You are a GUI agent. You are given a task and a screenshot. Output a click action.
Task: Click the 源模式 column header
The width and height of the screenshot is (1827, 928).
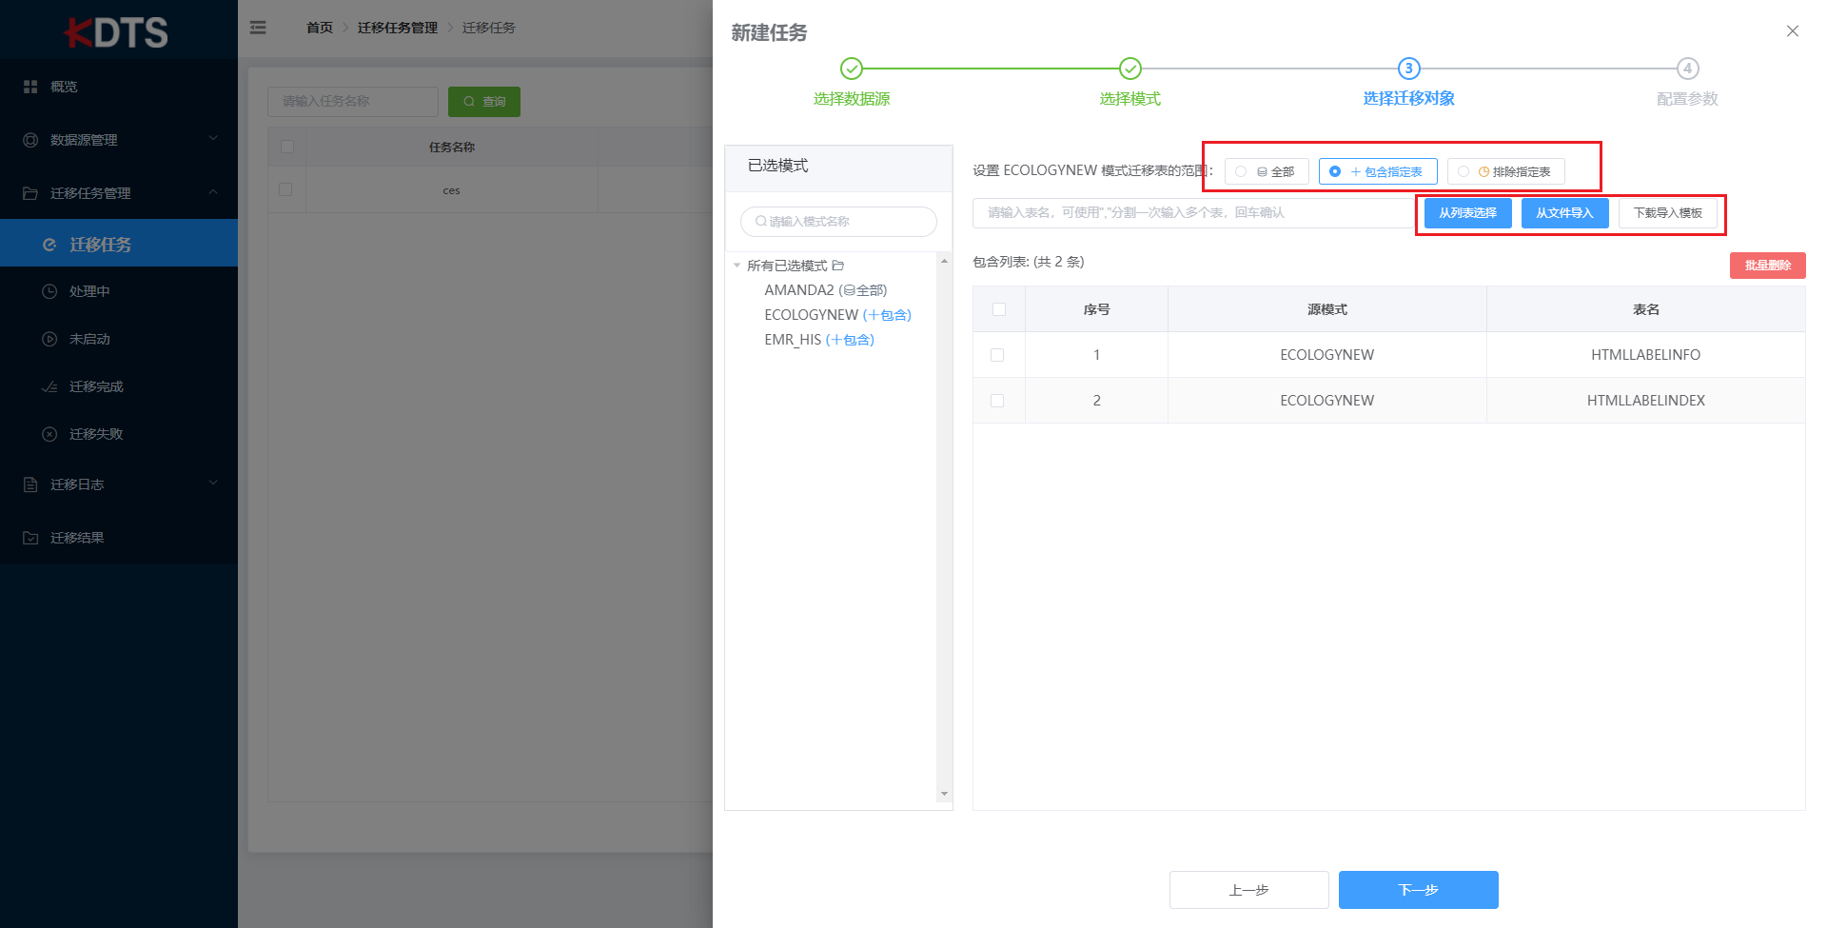[1326, 309]
